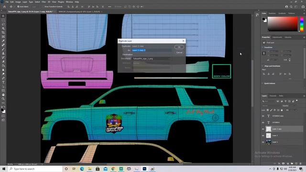Collapse Align and Distribute section
The image size is (306, 172).
pyautogui.click(x=262, y=66)
